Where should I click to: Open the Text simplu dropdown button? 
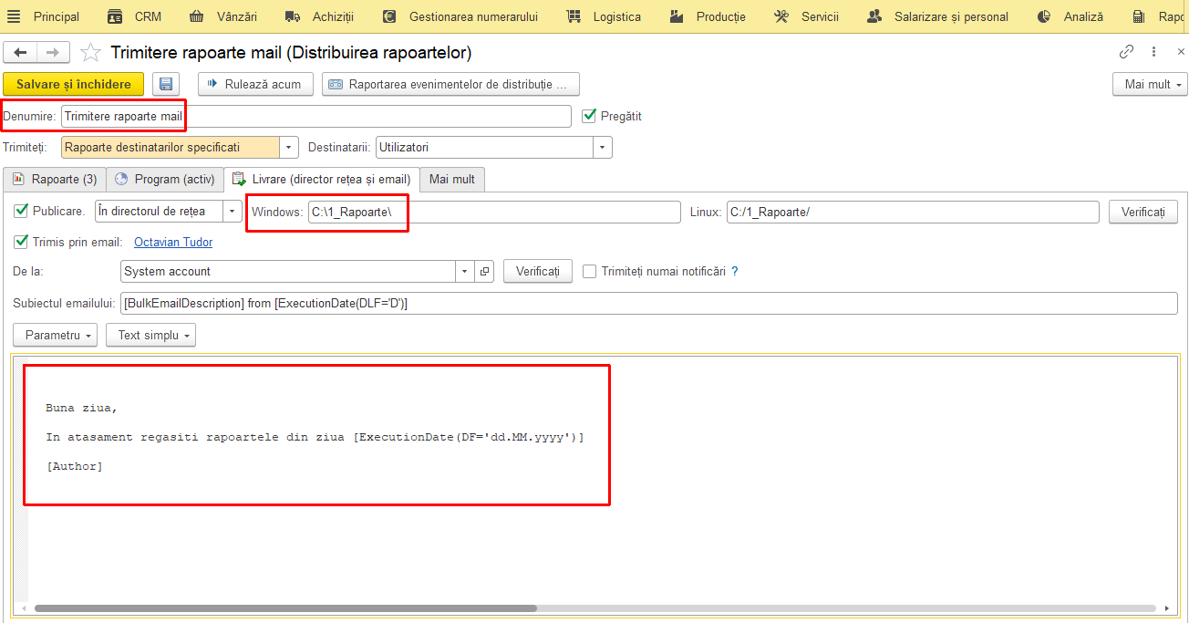tap(150, 335)
